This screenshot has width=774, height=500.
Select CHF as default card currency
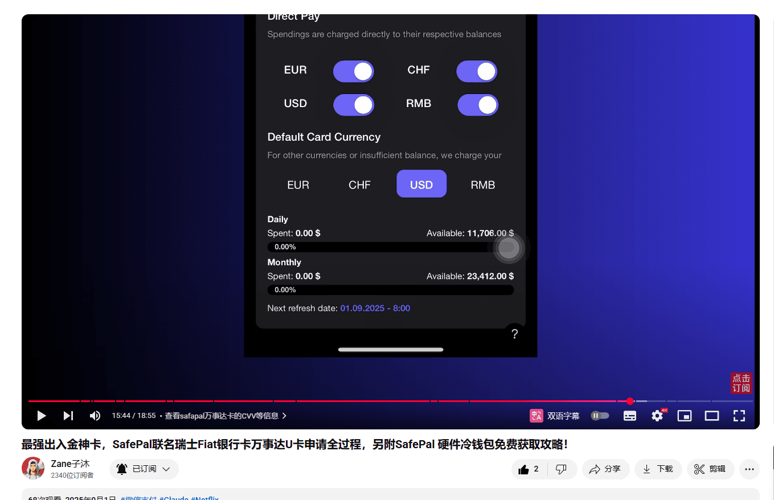click(359, 185)
